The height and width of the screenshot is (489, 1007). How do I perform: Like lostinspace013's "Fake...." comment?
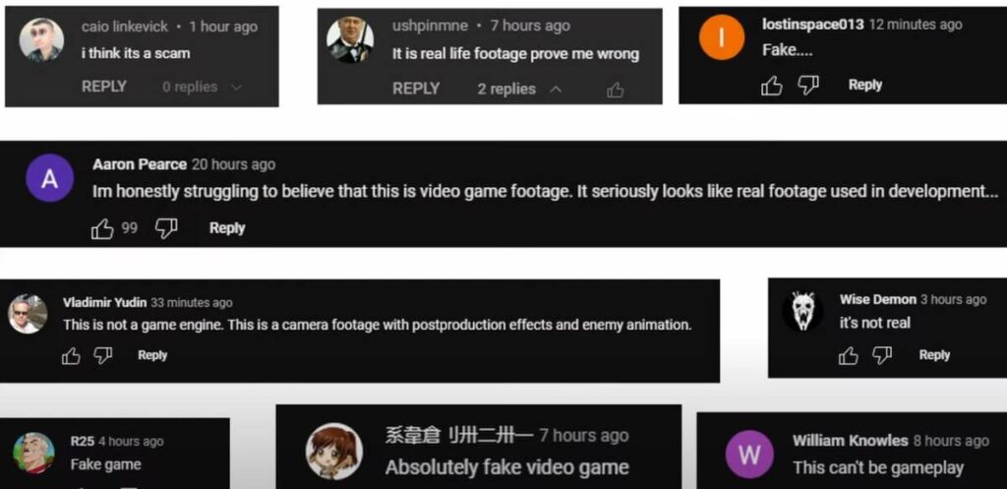click(771, 86)
